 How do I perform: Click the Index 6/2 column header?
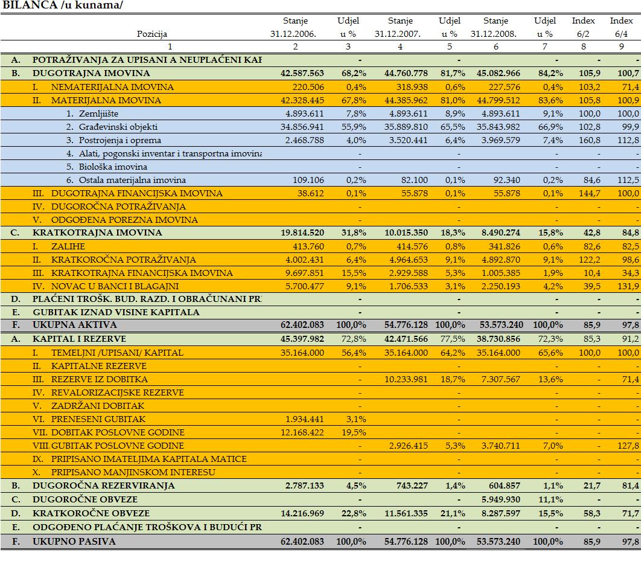pos(583,27)
